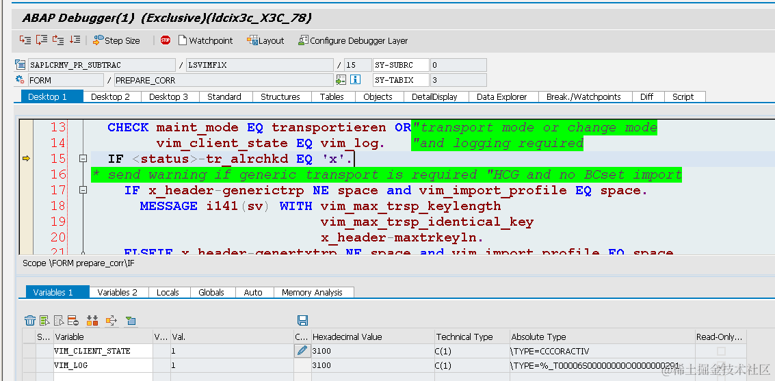Screen dimensions: 775x381
Task: Create a new Watchpoint
Action: 205,40
